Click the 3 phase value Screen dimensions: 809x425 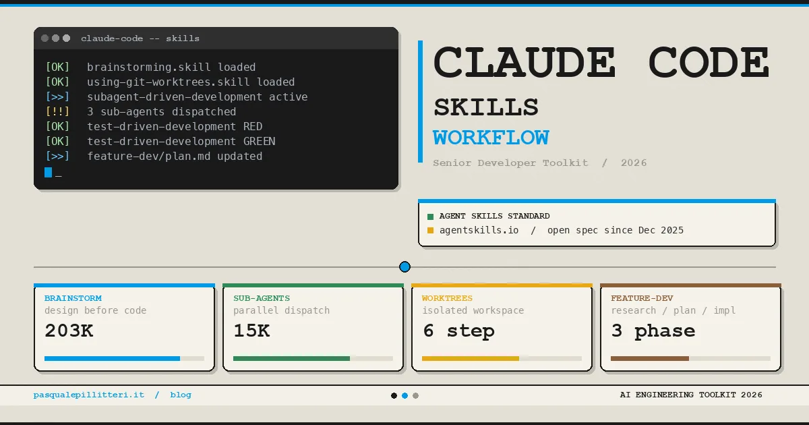coord(653,331)
